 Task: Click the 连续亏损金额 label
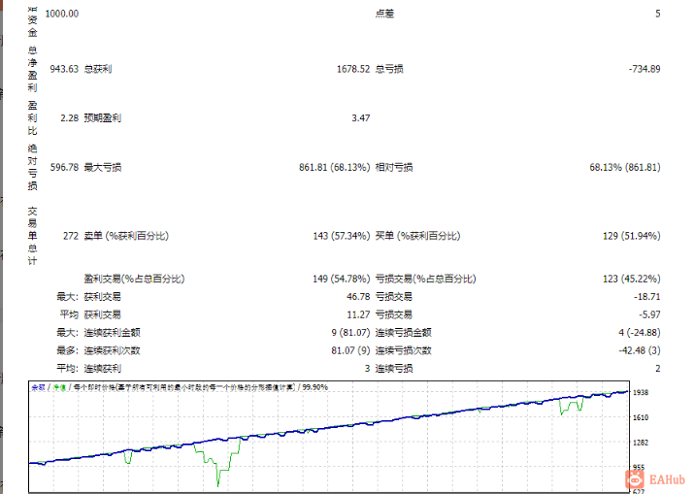click(403, 333)
